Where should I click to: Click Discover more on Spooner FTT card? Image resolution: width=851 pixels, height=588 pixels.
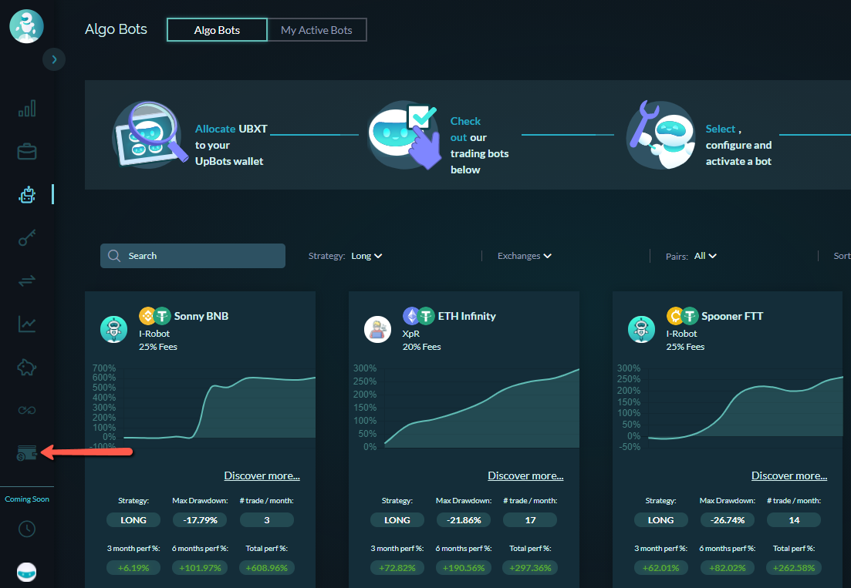click(x=789, y=475)
